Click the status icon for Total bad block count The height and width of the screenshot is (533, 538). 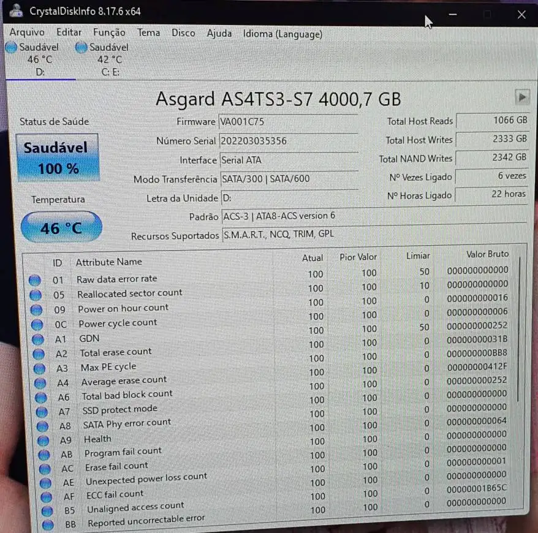coord(41,398)
